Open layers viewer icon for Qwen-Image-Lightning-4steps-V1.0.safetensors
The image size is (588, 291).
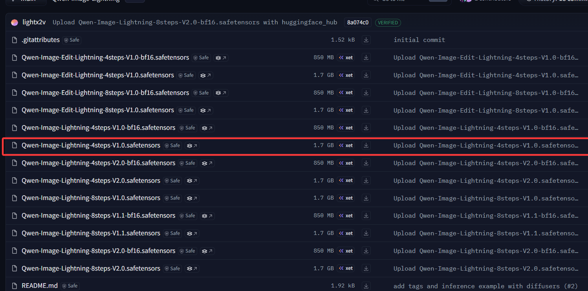click(x=192, y=145)
